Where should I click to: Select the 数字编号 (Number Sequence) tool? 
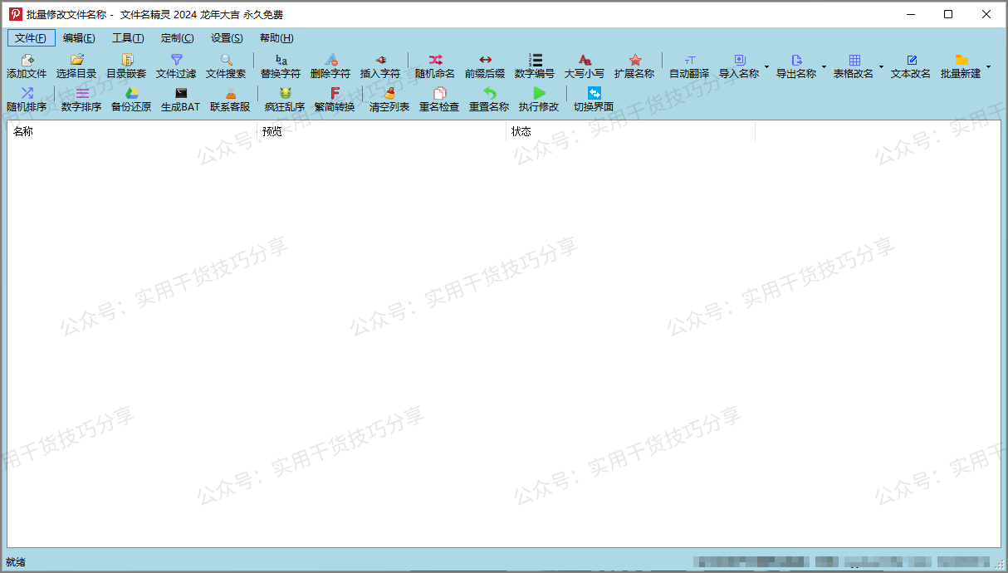tap(536, 66)
